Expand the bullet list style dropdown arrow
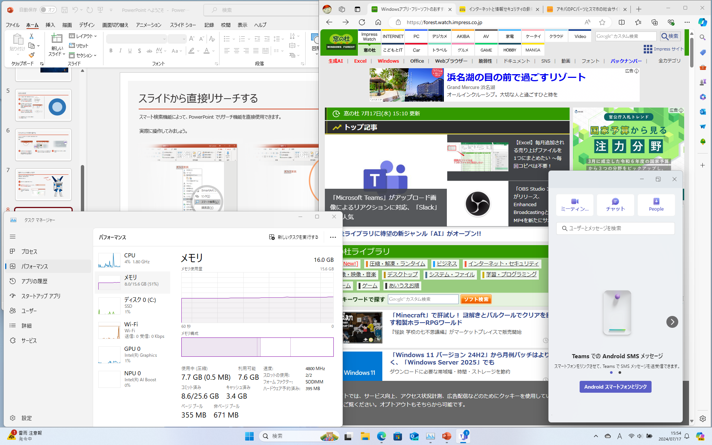The image size is (712, 445). point(233,39)
